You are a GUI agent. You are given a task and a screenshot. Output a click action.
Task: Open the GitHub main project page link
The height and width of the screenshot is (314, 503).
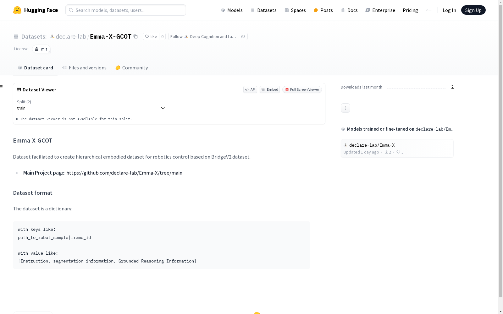pyautogui.click(x=124, y=173)
